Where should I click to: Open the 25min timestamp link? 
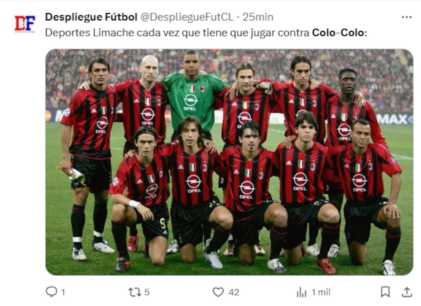[x=258, y=17]
